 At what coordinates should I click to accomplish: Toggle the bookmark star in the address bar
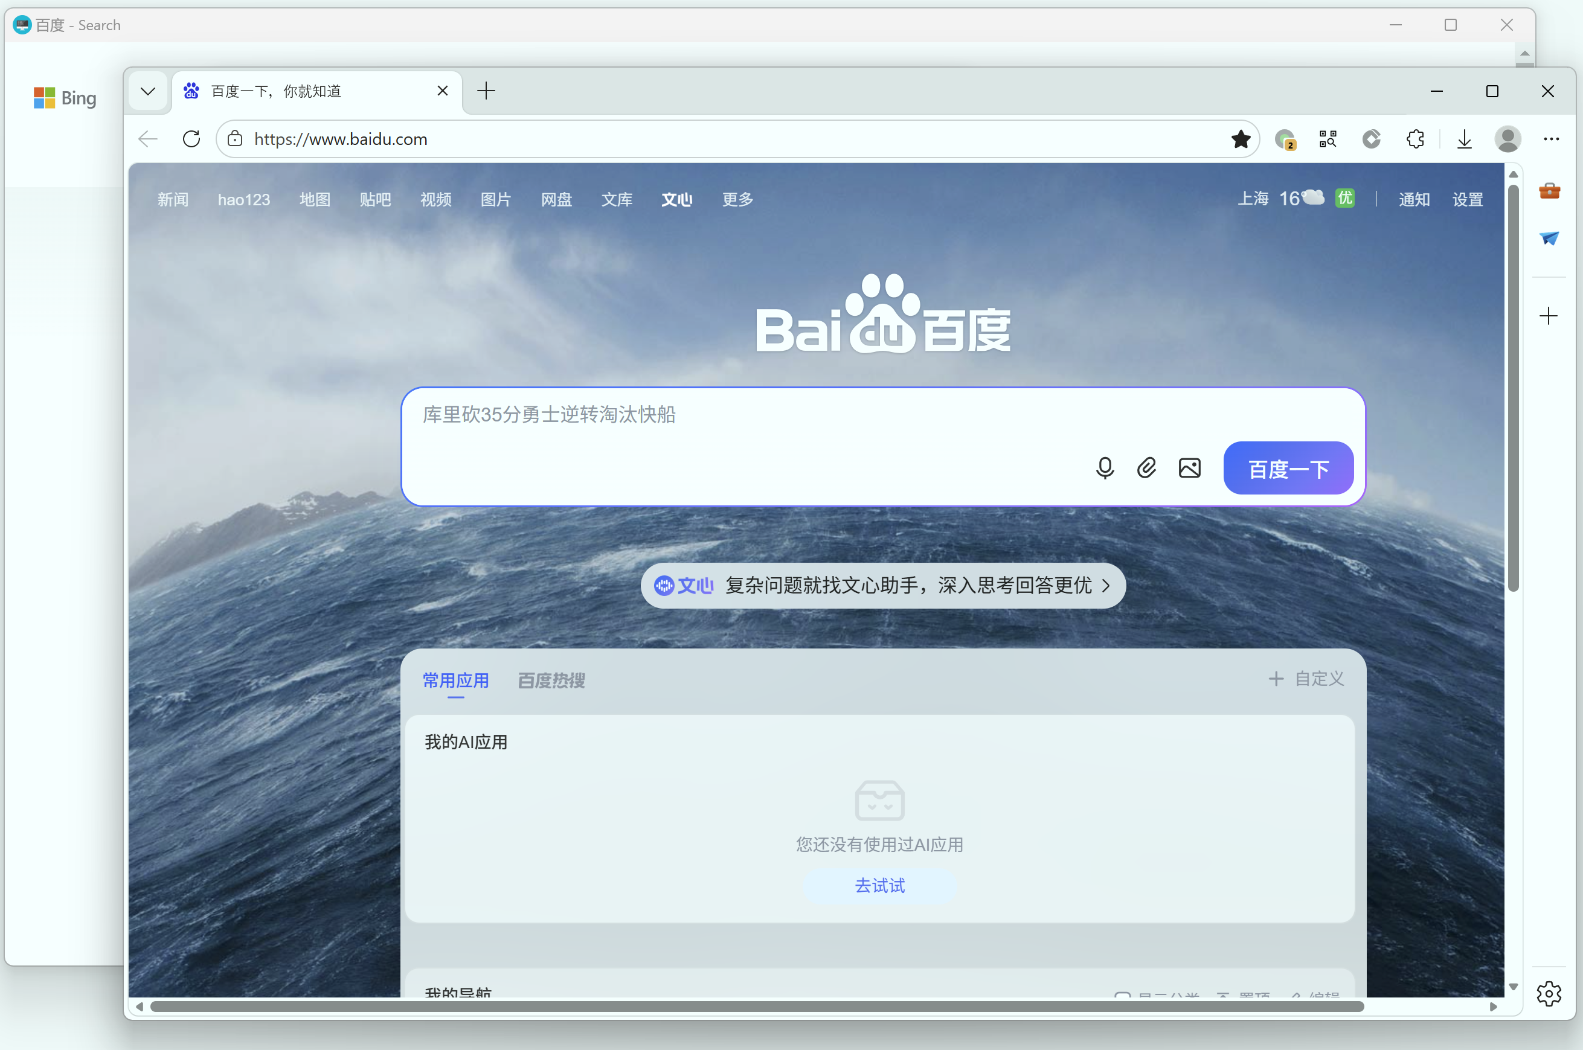pyautogui.click(x=1242, y=139)
